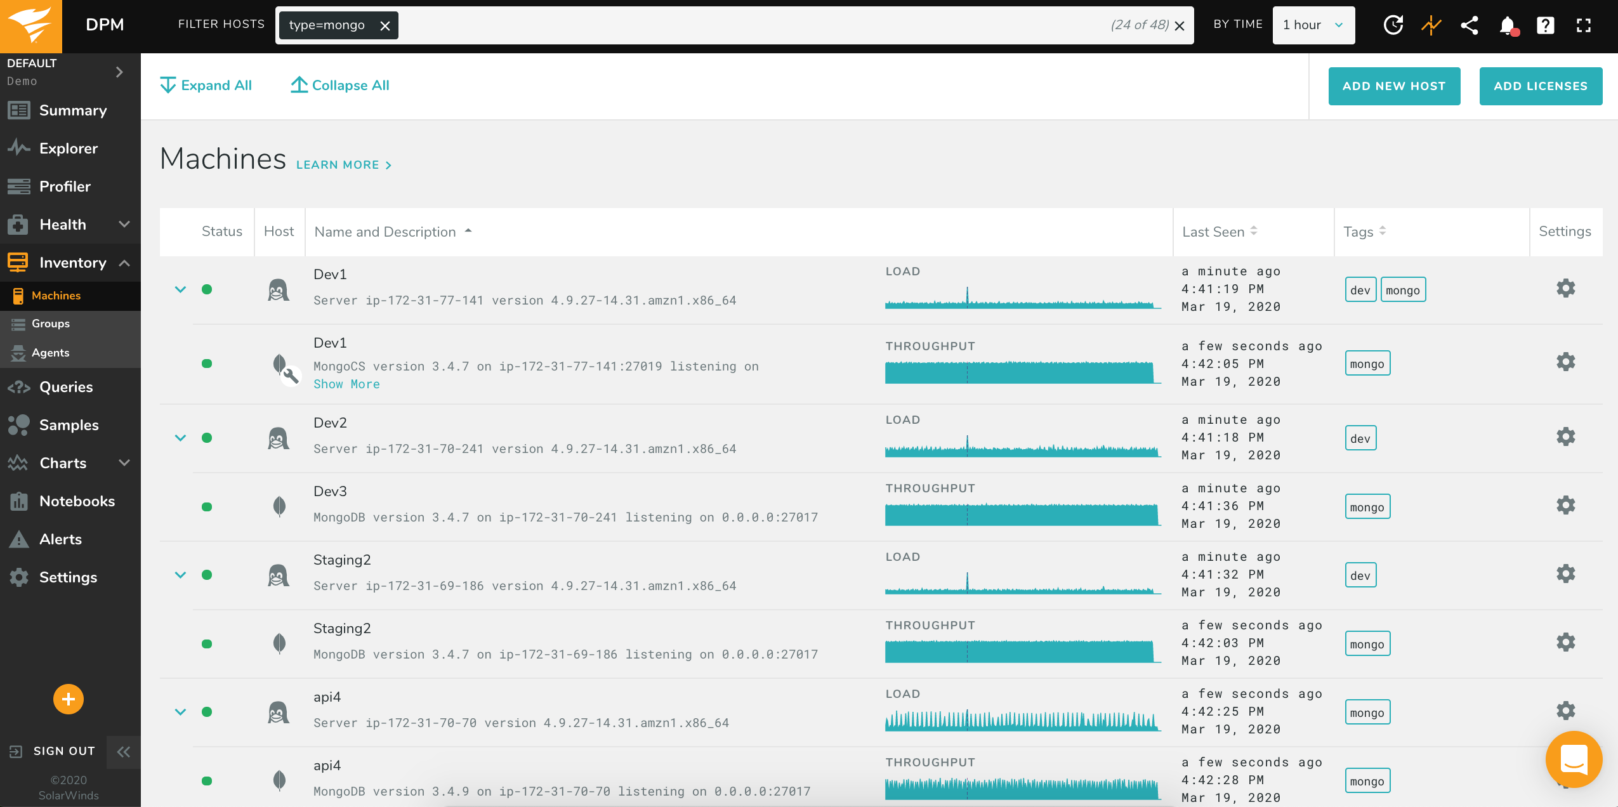Open the chat support bubble
Screen dimensions: 1618x807
coord(1574,759)
